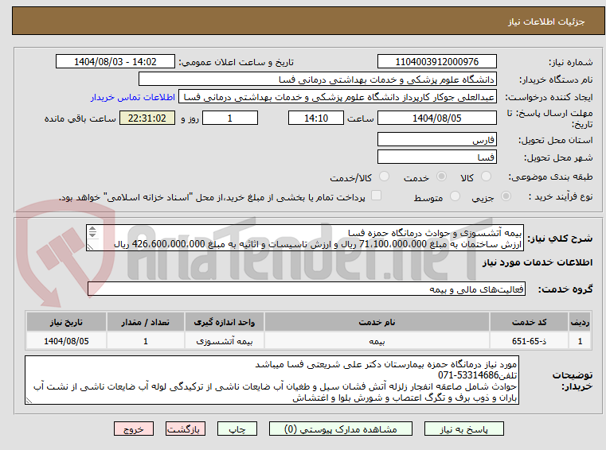This screenshot has height=450, width=606.
Task: Click the announcement date field 1404/08/03 - 14:02
Action: click(x=115, y=62)
